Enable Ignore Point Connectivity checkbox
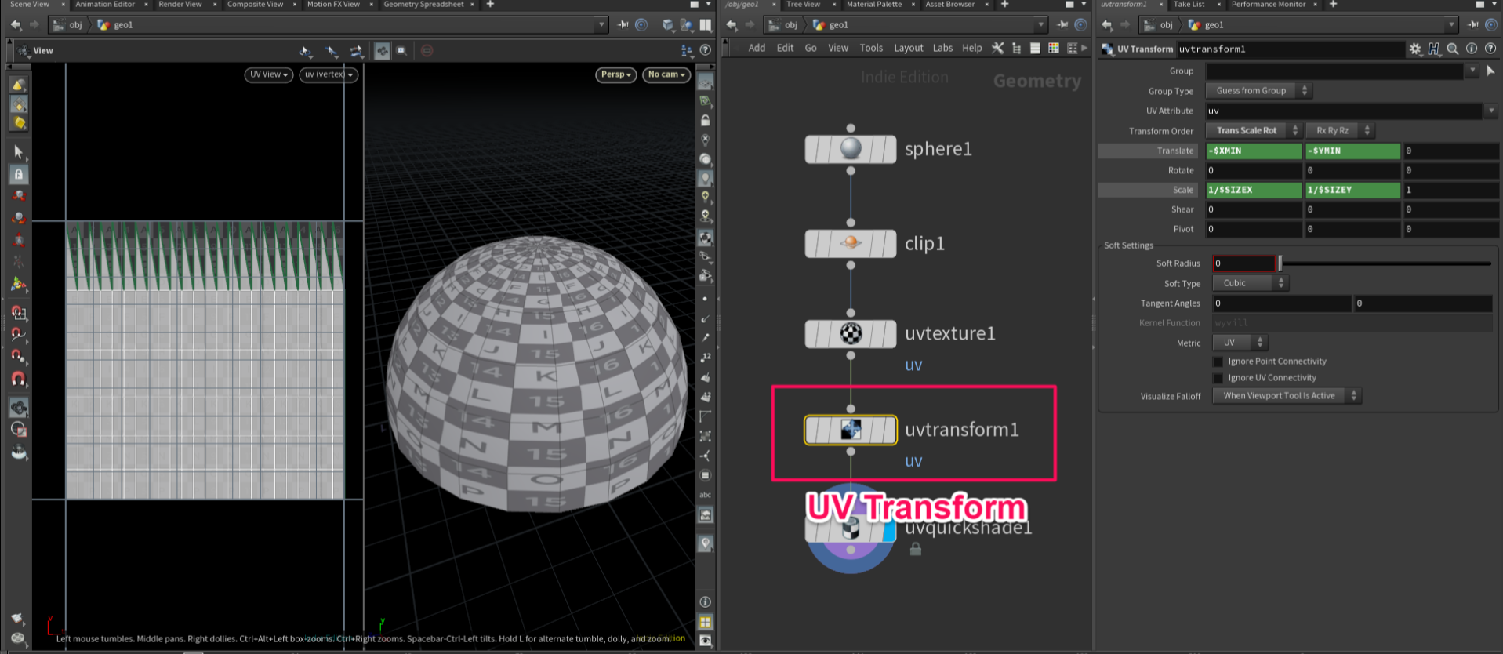Image resolution: width=1503 pixels, height=654 pixels. tap(1218, 362)
